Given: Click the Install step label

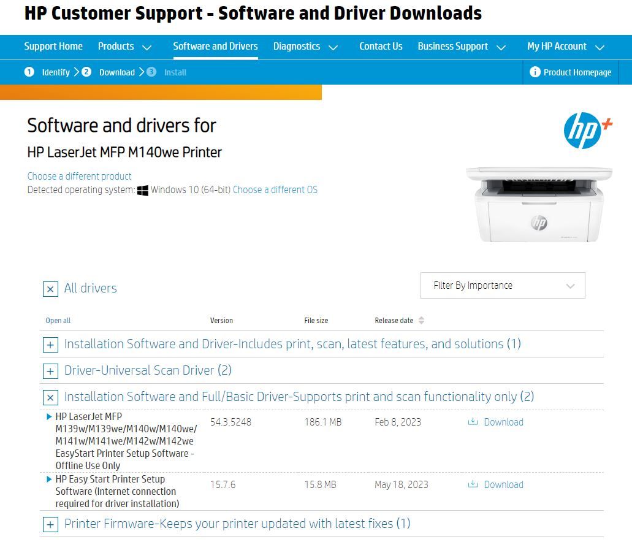Looking at the screenshot, I should [x=175, y=72].
